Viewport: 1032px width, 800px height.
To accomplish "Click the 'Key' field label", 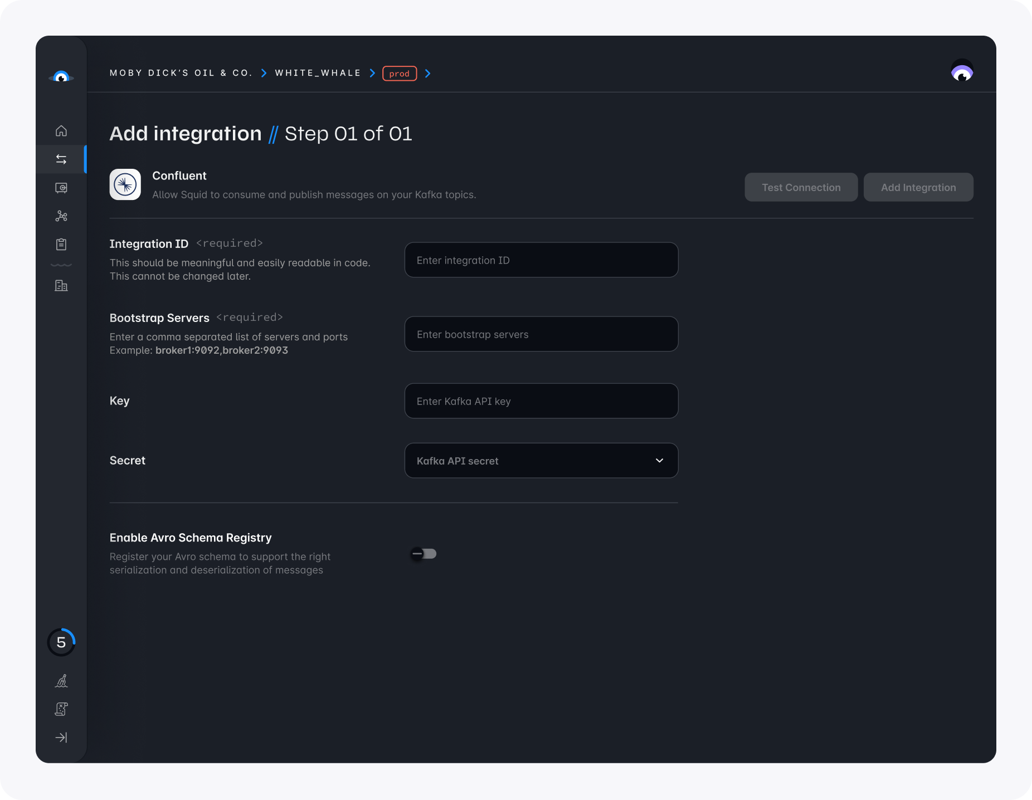I will pyautogui.click(x=120, y=401).
